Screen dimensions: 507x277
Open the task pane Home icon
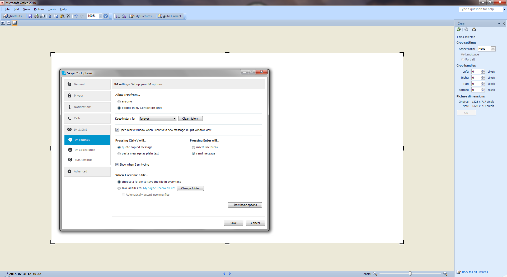tap(474, 30)
